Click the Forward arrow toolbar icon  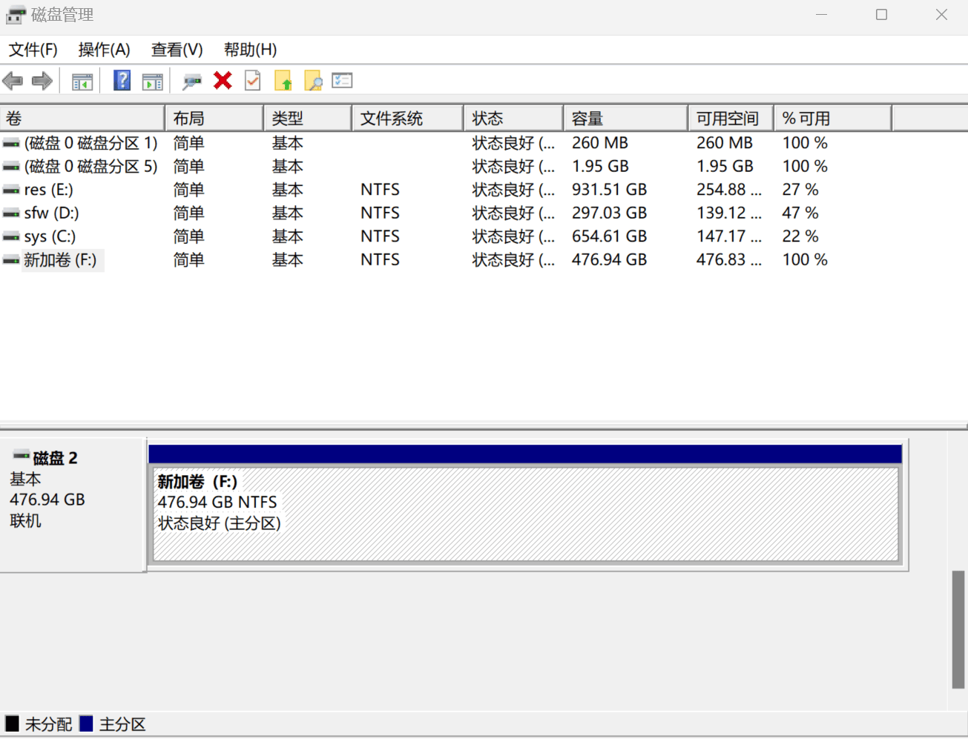pyautogui.click(x=42, y=81)
